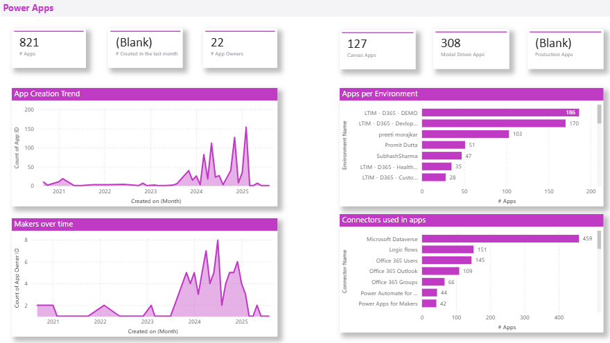This screenshot has width=610, height=343.
Task: Select the SubhashSharma bar showing 47
Action: 442,156
